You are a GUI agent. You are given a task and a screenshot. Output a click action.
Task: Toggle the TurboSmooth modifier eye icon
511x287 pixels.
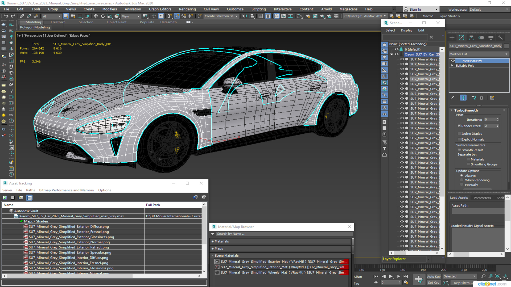[453, 61]
